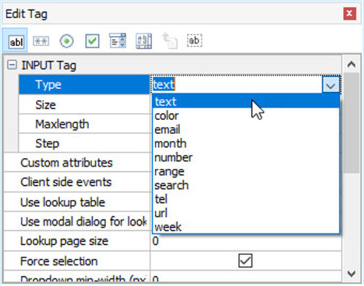The image size is (364, 286).
Task: Select the Custom attributes property row
Action: coord(66,163)
